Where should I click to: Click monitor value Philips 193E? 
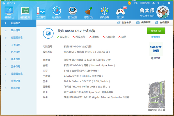click(87, 87)
